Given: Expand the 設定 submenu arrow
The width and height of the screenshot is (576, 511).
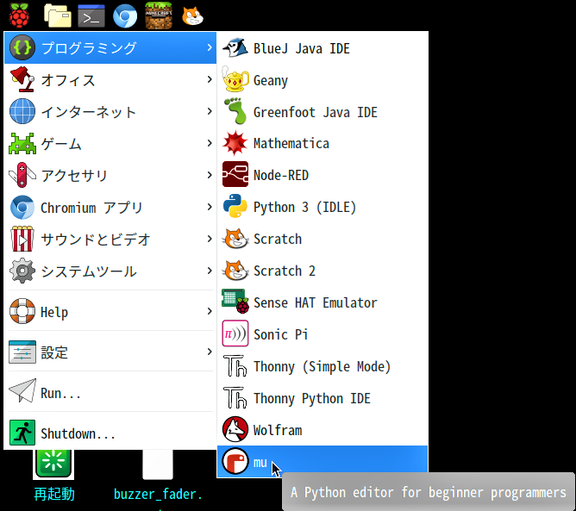Looking at the screenshot, I should (210, 352).
